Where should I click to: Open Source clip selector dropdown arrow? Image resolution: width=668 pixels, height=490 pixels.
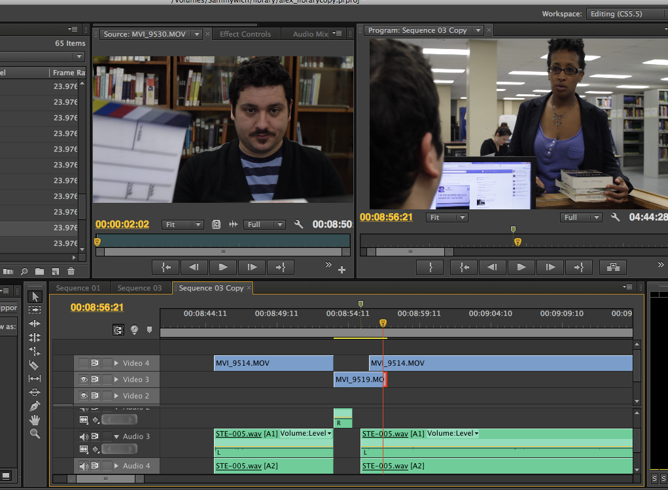pyautogui.click(x=197, y=34)
